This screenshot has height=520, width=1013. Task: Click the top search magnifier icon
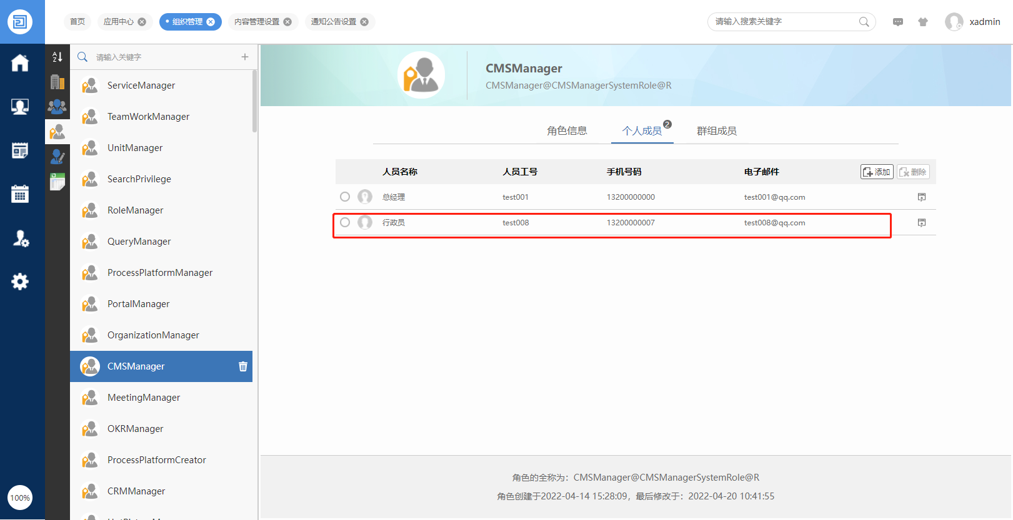pyautogui.click(x=864, y=22)
